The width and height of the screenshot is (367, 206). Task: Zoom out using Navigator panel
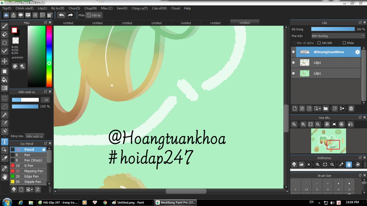[318, 124]
